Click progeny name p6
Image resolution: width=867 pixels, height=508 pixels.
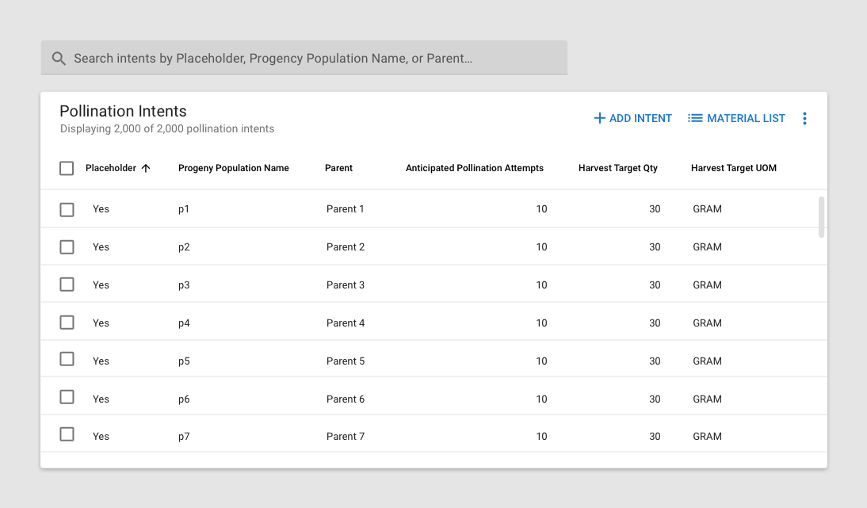[184, 399]
